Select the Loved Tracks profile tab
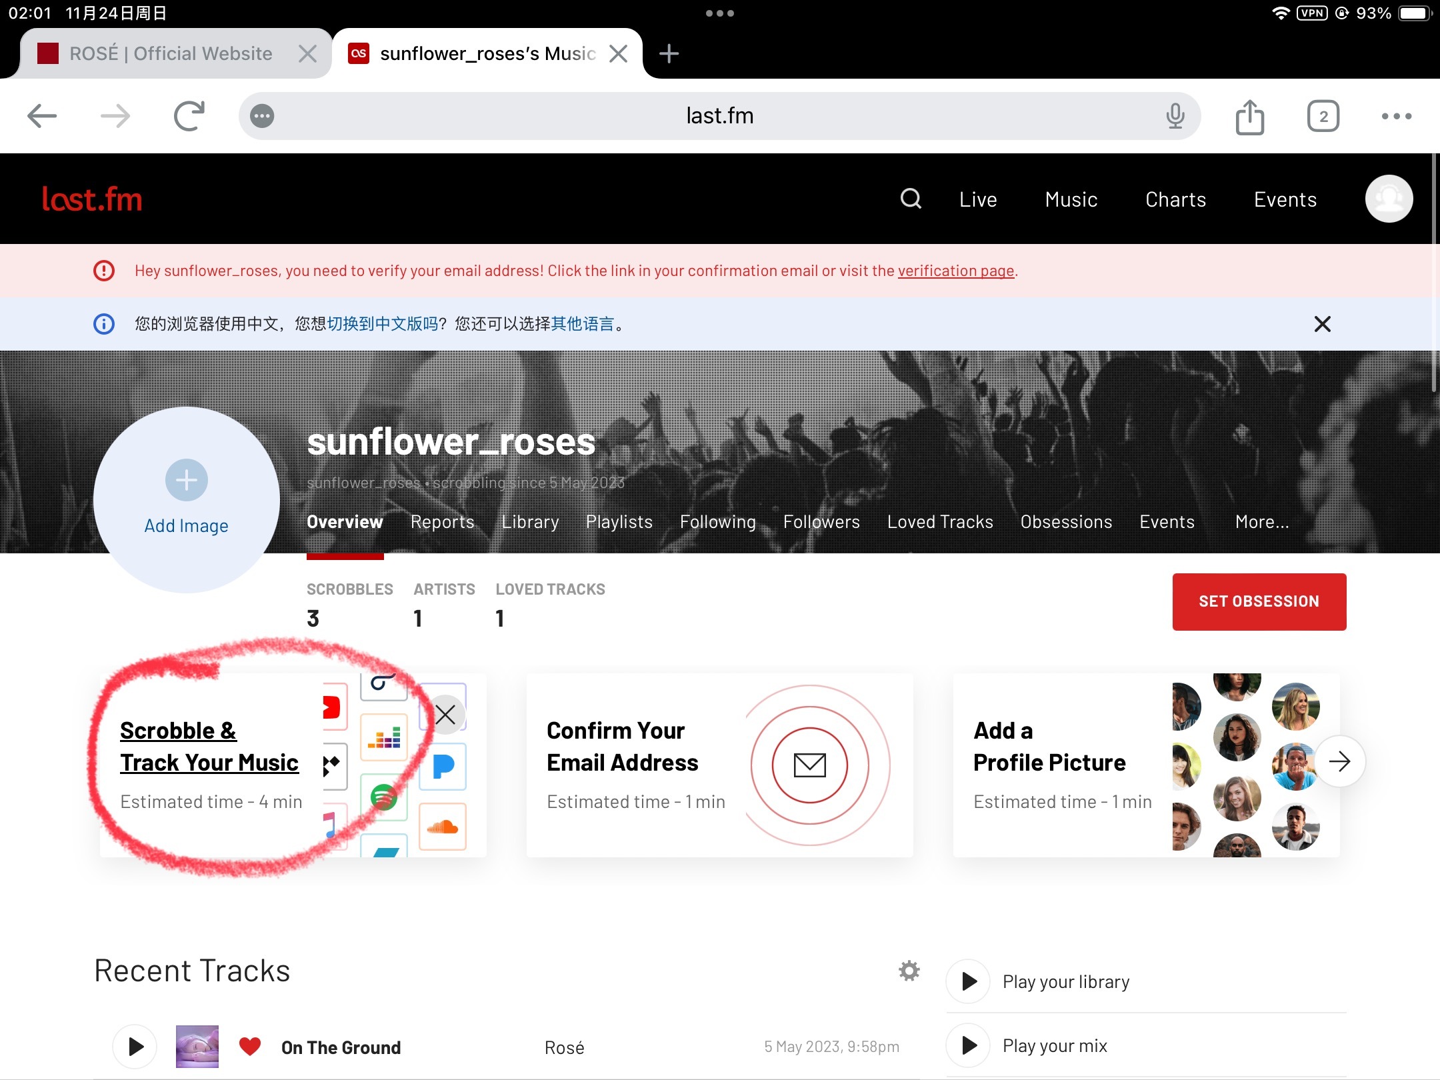Screen dimensions: 1440x1080 [x=940, y=522]
